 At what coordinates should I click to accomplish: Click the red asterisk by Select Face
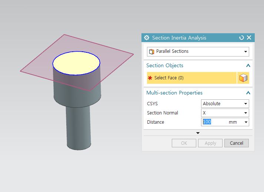pos(150,78)
